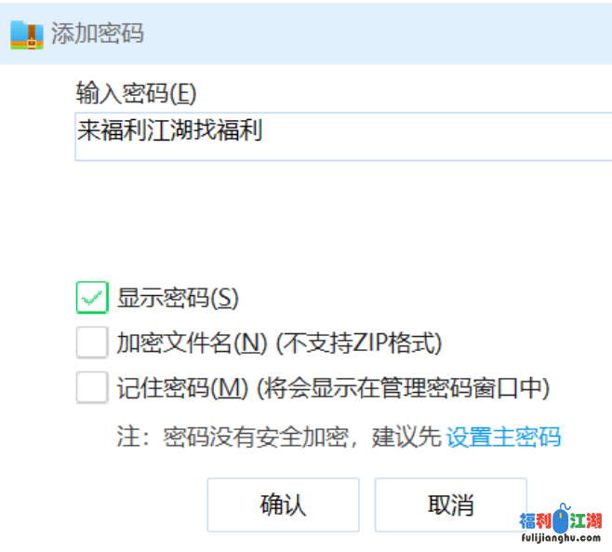Click the 来福利江湖找福利 text in the password box
Viewport: 612px width, 552px height.
170,131
